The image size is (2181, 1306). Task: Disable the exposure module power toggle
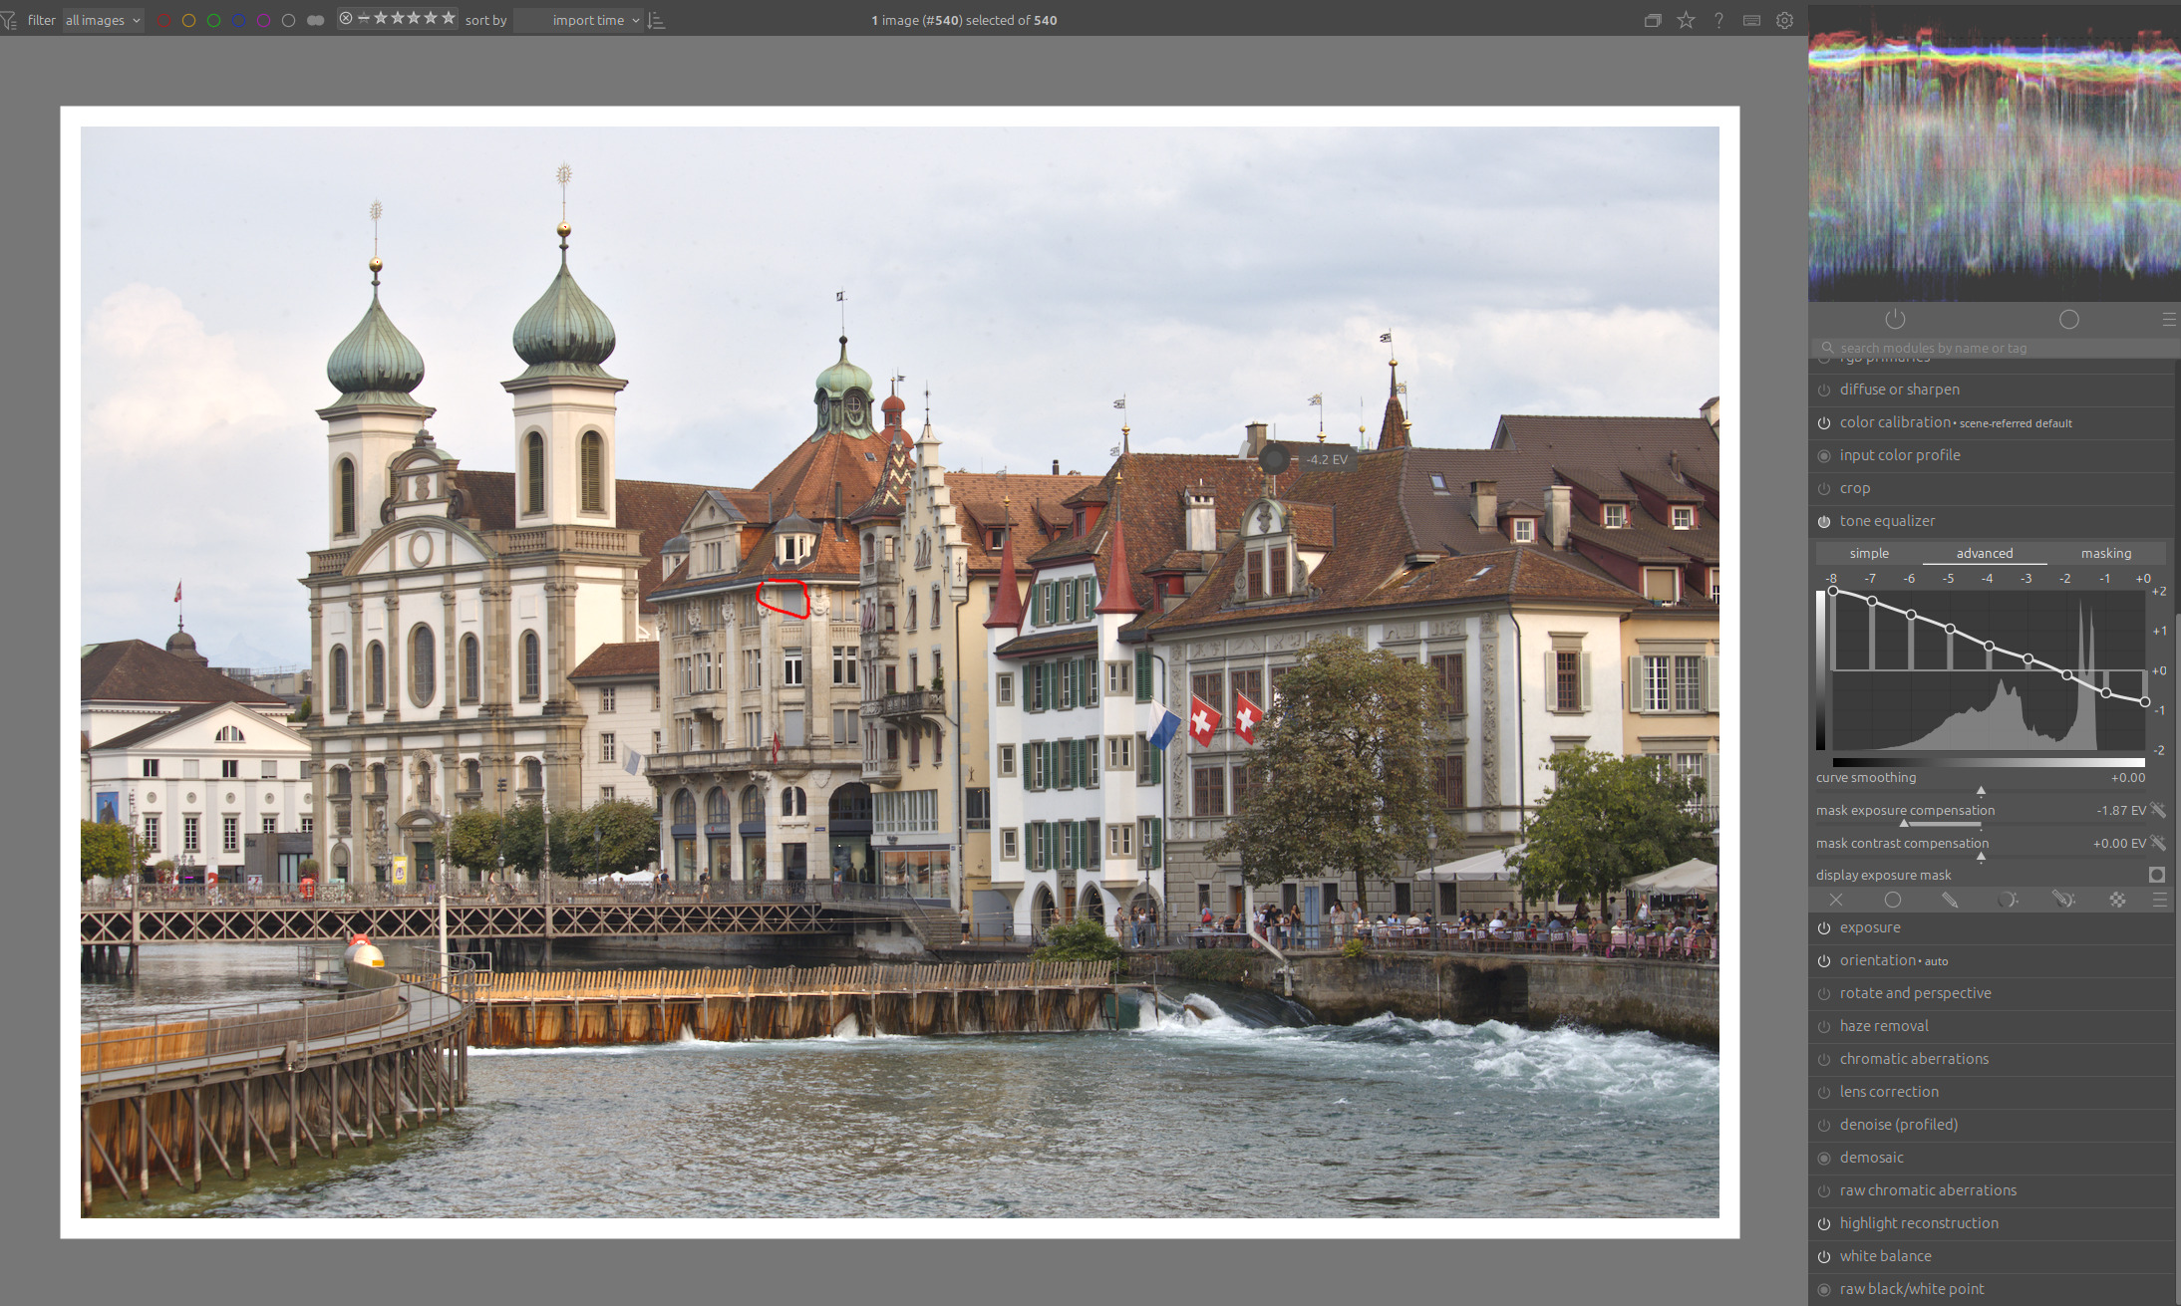1824,927
